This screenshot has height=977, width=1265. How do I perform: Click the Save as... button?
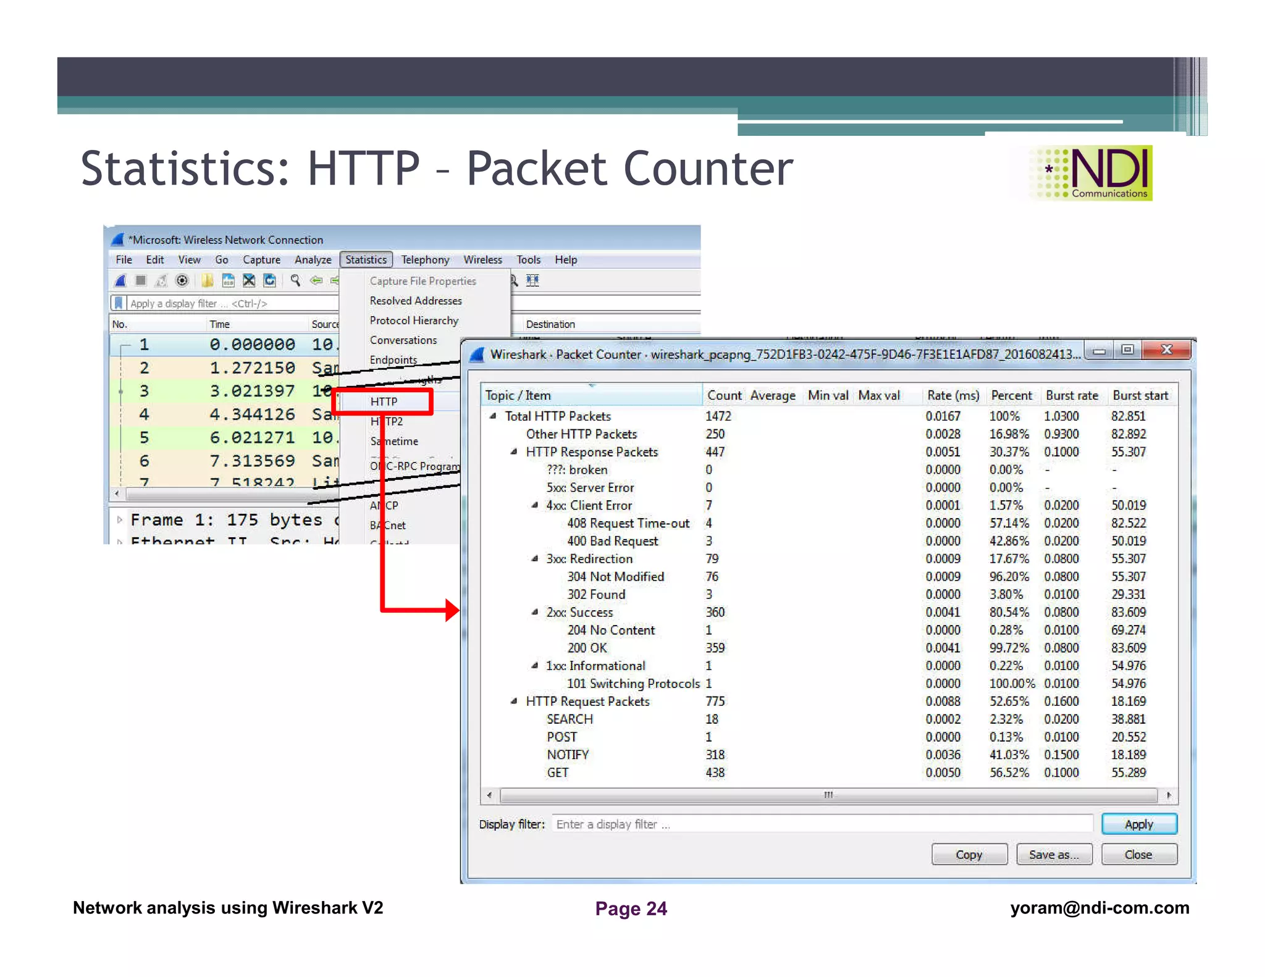tap(1054, 855)
